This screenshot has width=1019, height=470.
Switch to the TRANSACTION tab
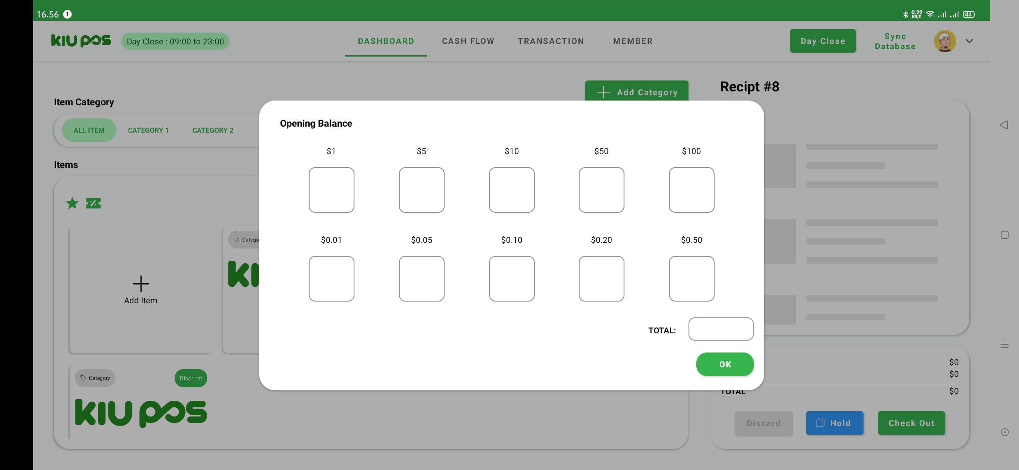(x=551, y=41)
